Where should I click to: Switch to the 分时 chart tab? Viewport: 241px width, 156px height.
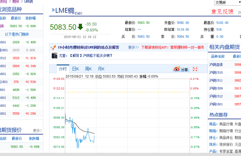tap(63, 69)
